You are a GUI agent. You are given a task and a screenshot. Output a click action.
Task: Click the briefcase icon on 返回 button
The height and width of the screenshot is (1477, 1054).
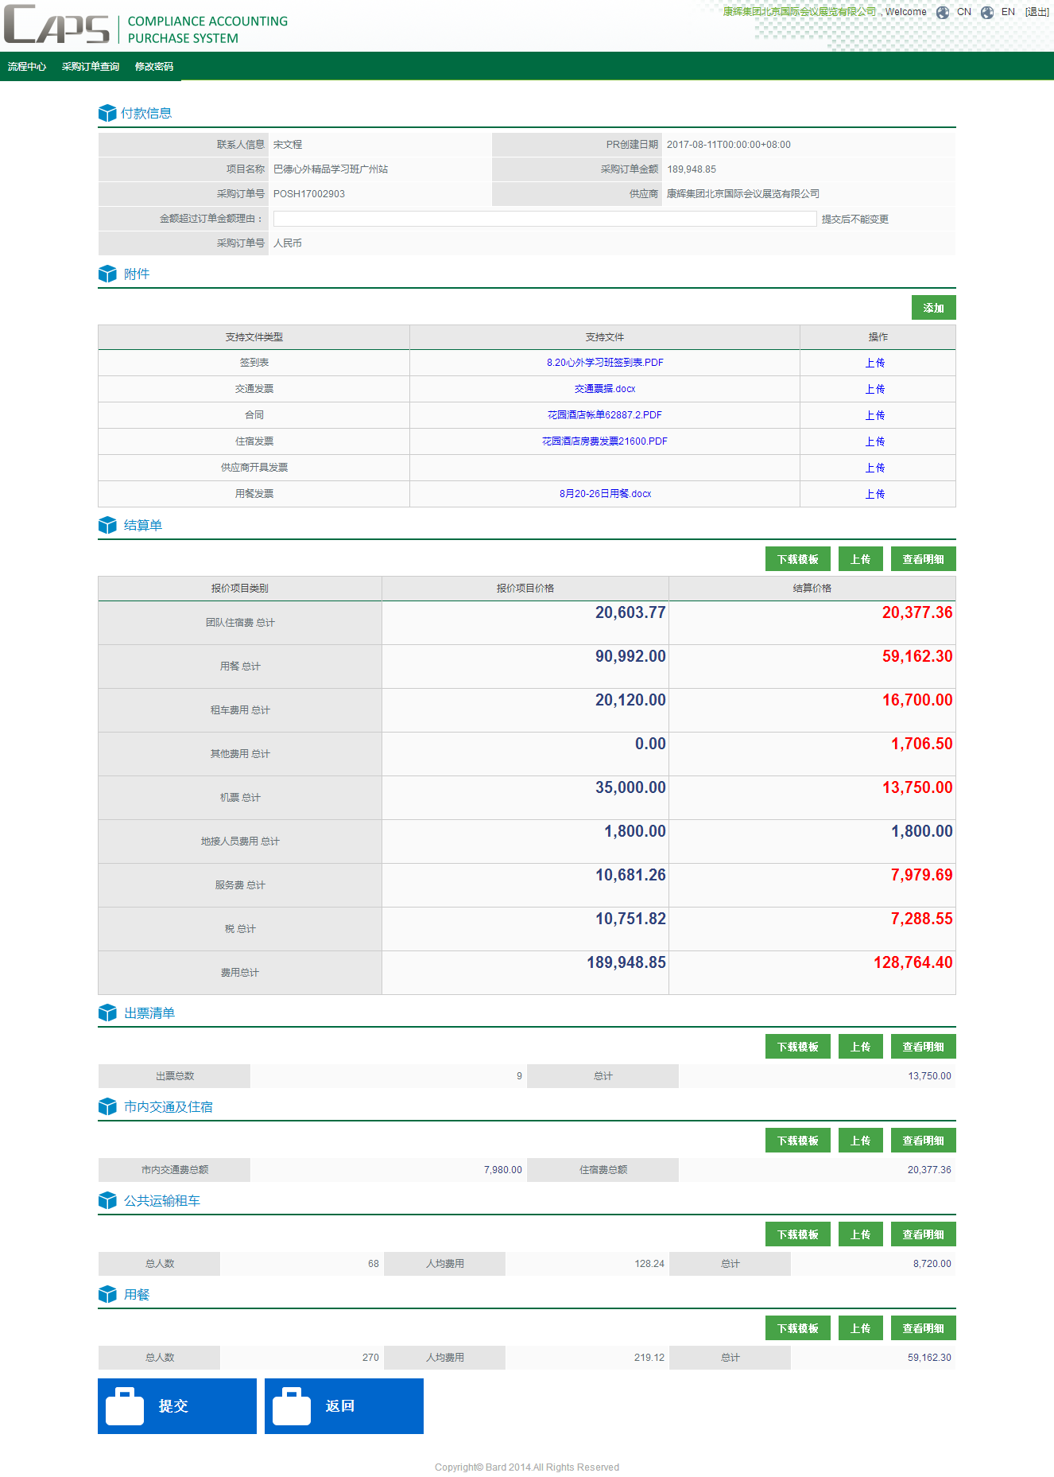pyautogui.click(x=292, y=1406)
